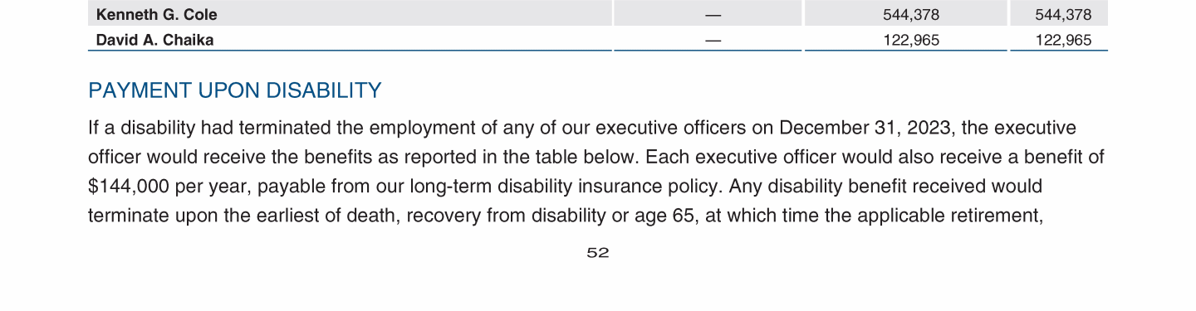This screenshot has height=311, width=1196.
Task: Click the PAYMENT UPON DISABILITY heading
Action: (x=235, y=90)
